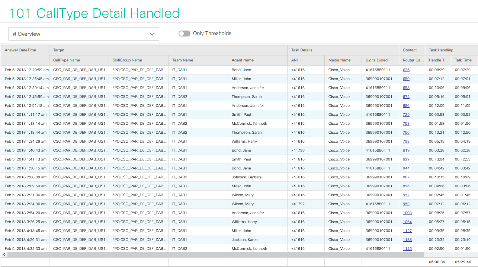Click the ANI column header
Viewport: 478px width, 267px height.
click(306, 60)
